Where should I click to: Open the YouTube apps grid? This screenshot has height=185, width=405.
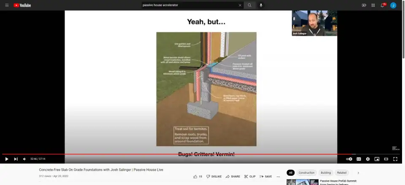click(373, 5)
